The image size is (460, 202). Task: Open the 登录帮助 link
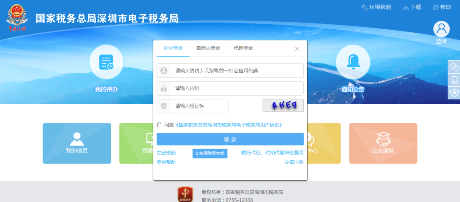(x=166, y=162)
